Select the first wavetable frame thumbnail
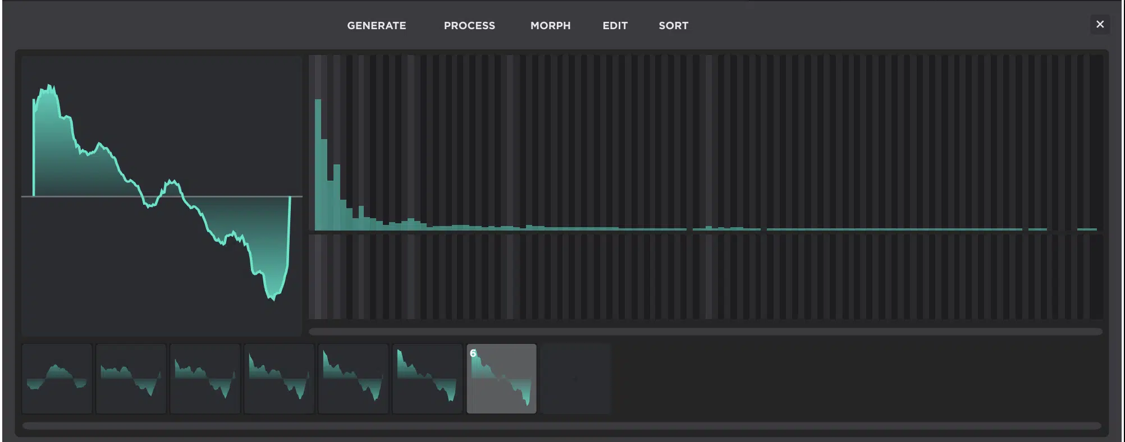 click(x=57, y=379)
